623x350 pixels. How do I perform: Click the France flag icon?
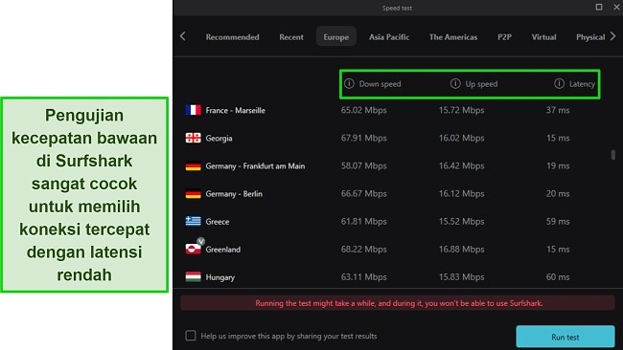pyautogui.click(x=193, y=110)
